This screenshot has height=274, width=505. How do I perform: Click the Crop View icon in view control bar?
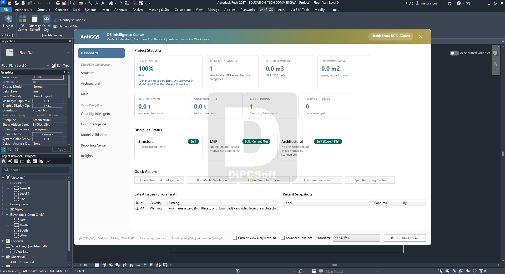(124, 265)
